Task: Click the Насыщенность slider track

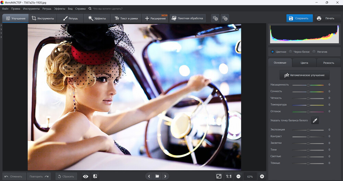Action: pyautogui.click(x=308, y=85)
